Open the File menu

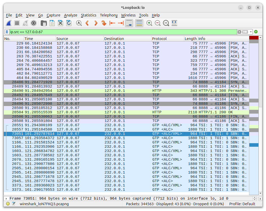tap(9, 15)
